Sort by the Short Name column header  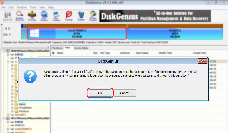point(142,53)
